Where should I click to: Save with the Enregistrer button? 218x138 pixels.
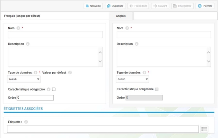click(x=182, y=6)
